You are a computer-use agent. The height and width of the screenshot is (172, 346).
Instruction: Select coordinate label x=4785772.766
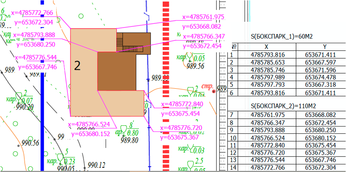32,13
